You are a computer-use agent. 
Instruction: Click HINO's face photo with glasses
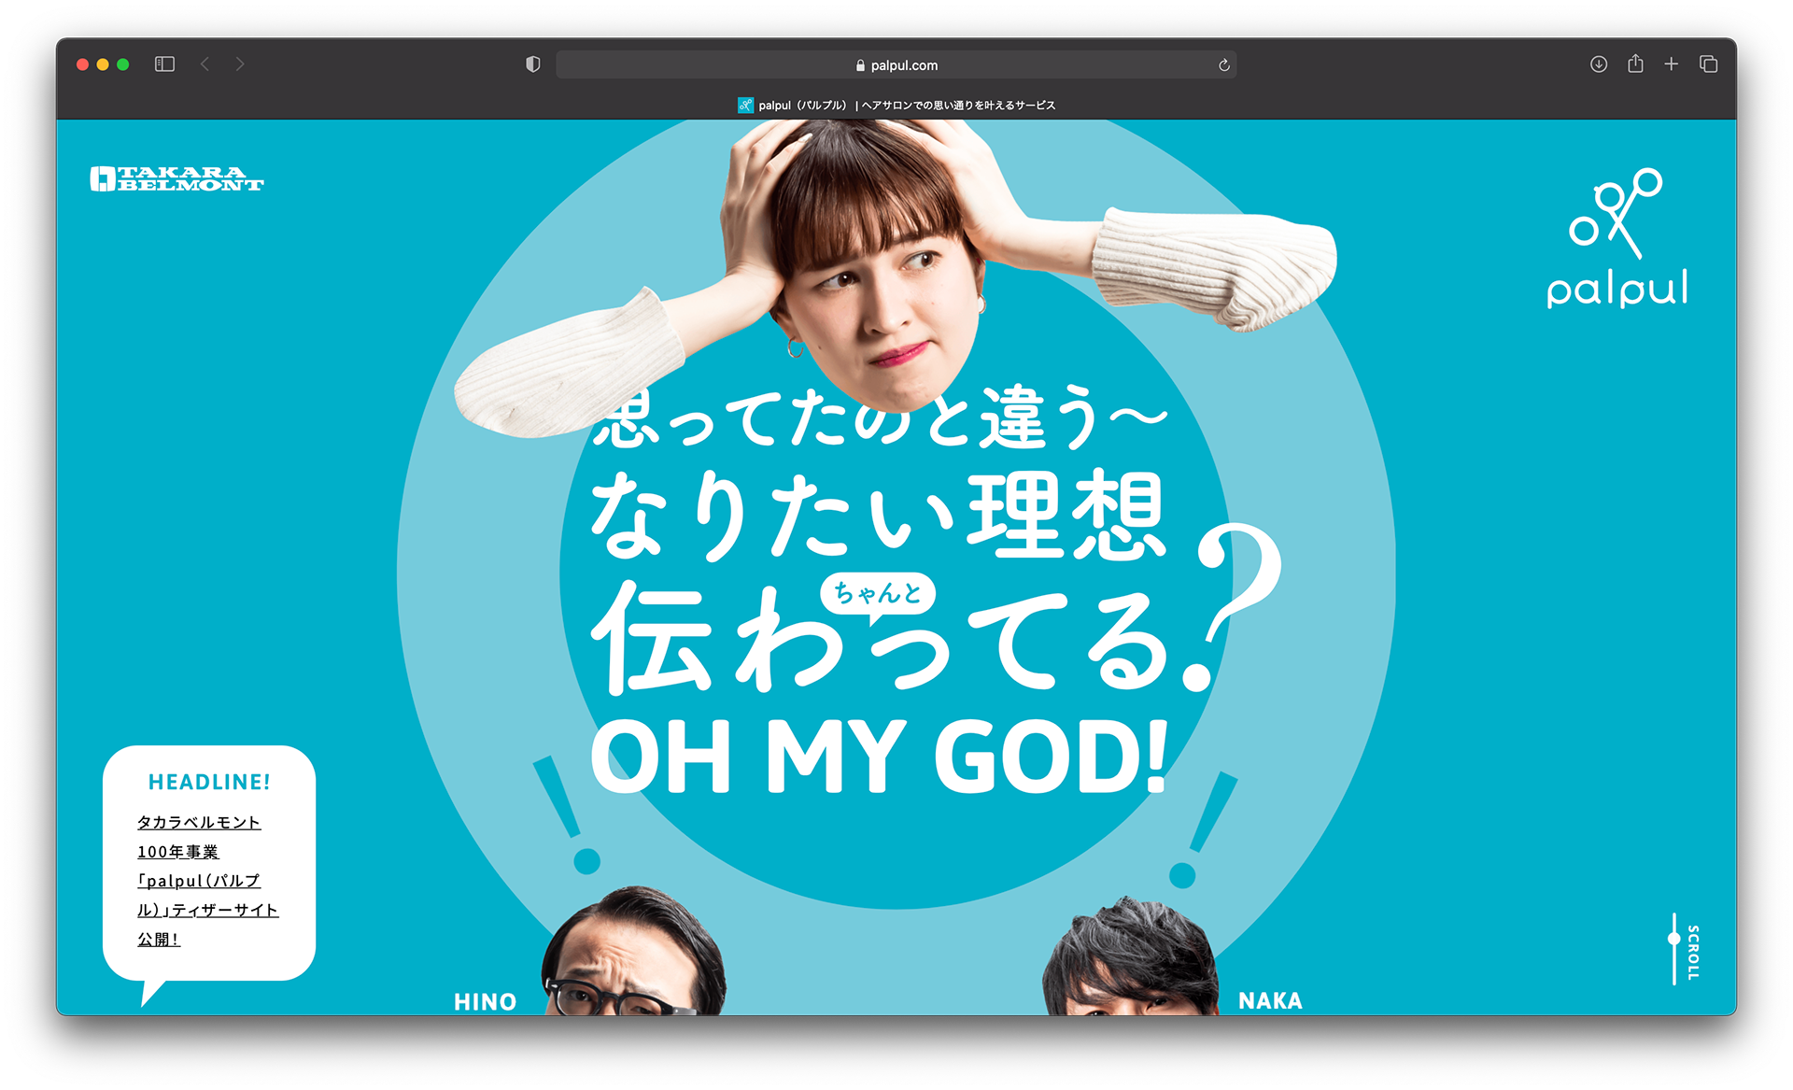633,953
